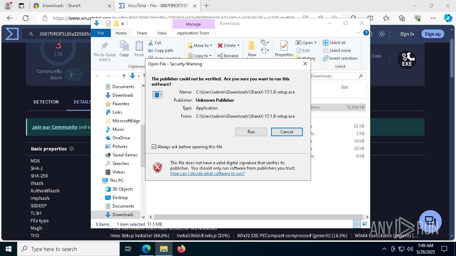This screenshot has height=256, width=456.
Task: Cancel the Open File security warning
Action: click(287, 132)
